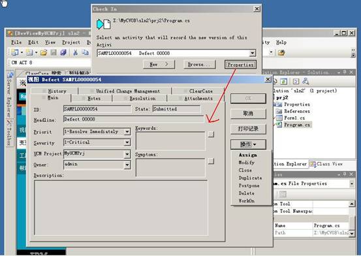Click the file check-in icon in Check In dialog
Viewport: 361px width, 256px height.
[103, 24]
